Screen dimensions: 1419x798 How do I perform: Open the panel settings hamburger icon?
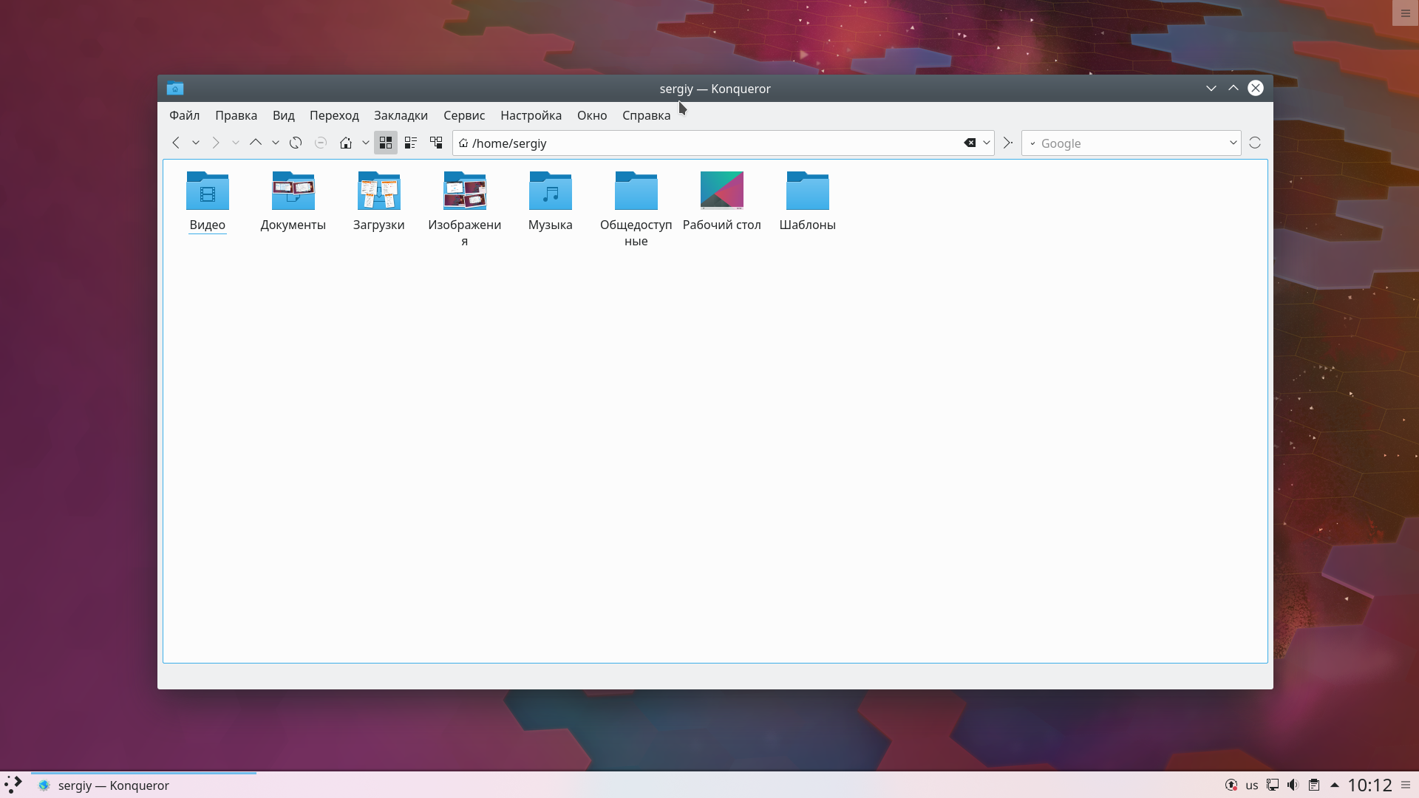pos(1406,785)
